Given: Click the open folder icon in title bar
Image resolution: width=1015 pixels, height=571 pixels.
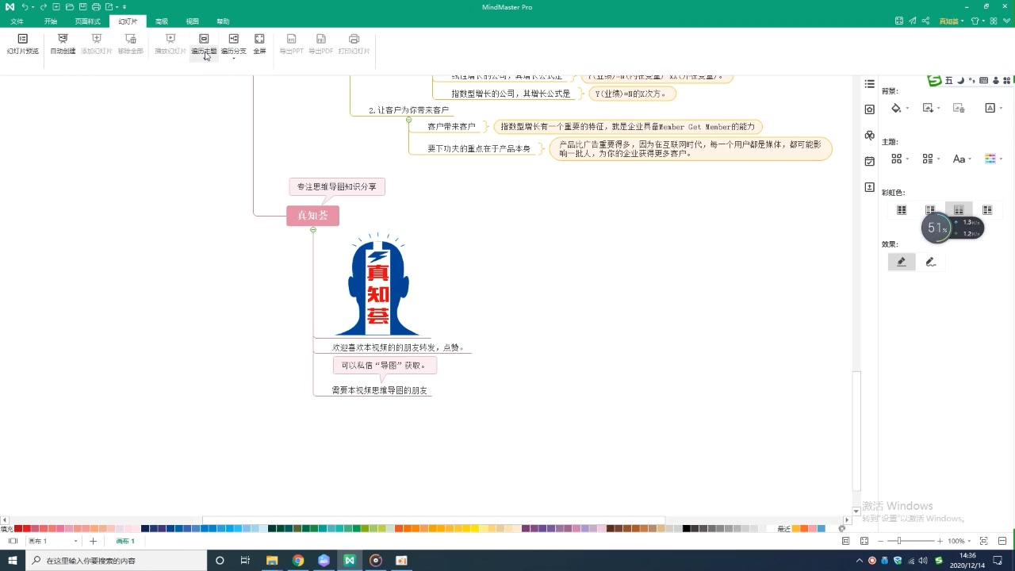Looking at the screenshot, I should point(70,6).
